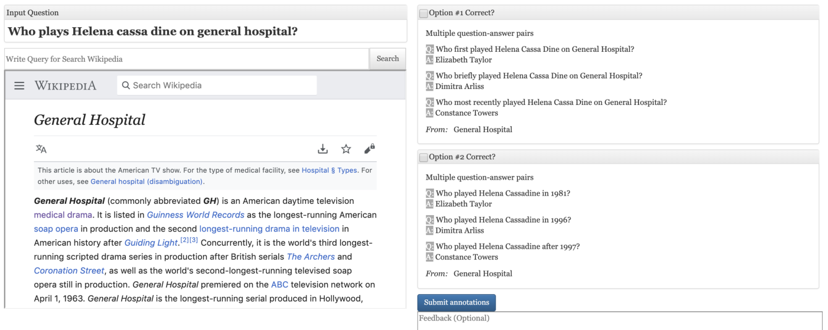This screenshot has width=828, height=330.
Task: Open citation reference [2]
Action: click(184, 240)
